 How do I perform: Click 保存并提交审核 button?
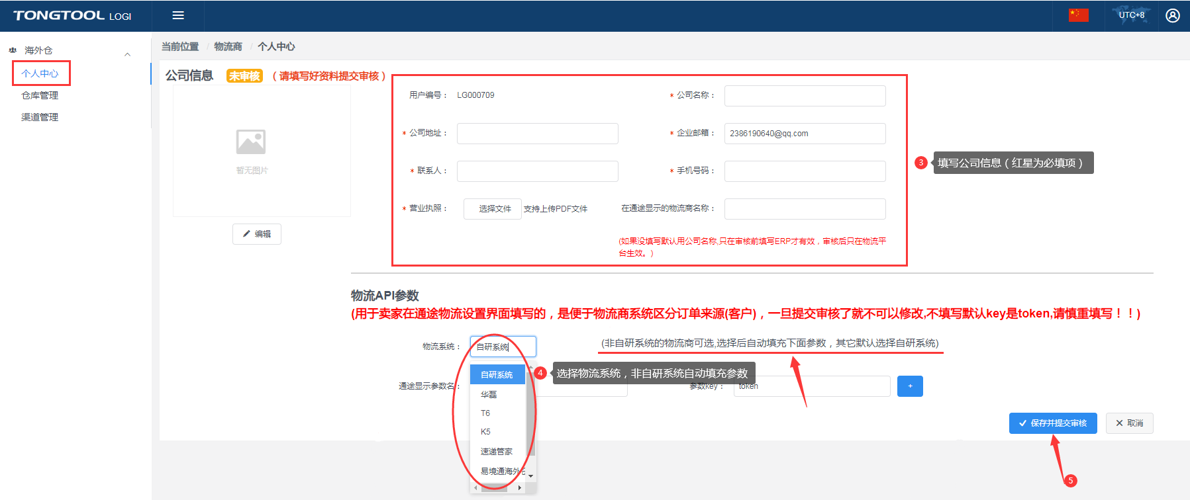(x=1053, y=423)
